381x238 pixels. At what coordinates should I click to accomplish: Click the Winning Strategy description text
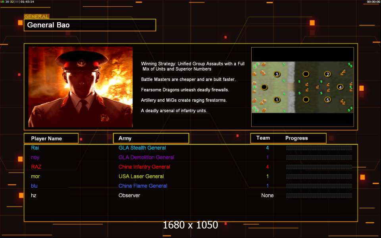[193, 66]
